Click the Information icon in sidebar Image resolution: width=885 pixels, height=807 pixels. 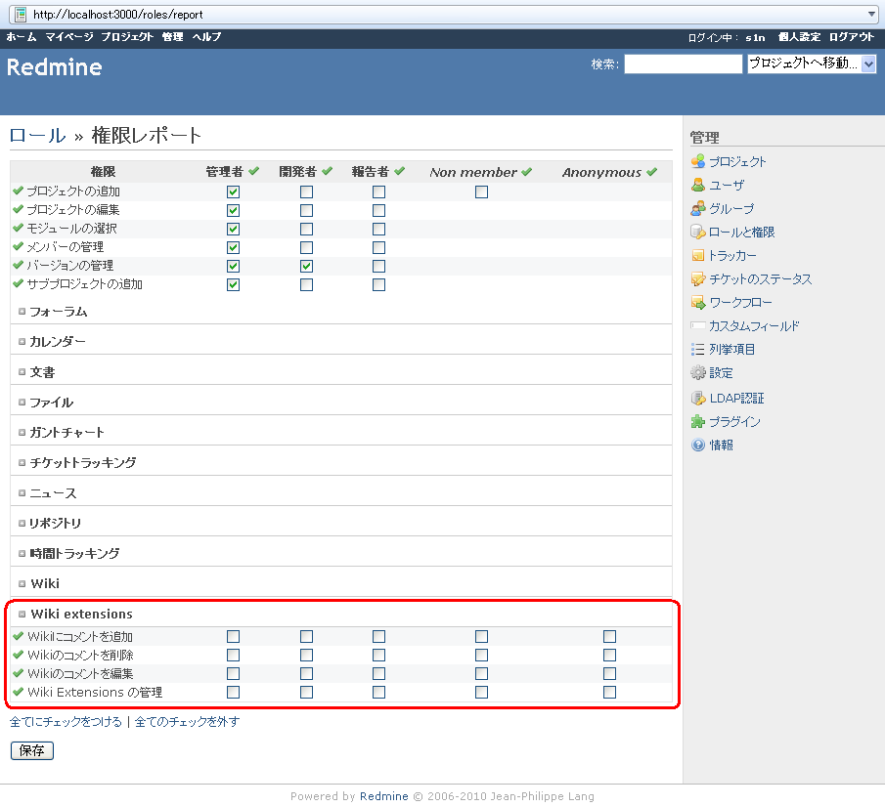[697, 446]
